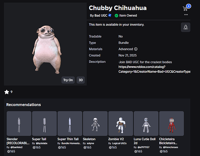Click the Materials Advanced info icon

click(x=136, y=49)
